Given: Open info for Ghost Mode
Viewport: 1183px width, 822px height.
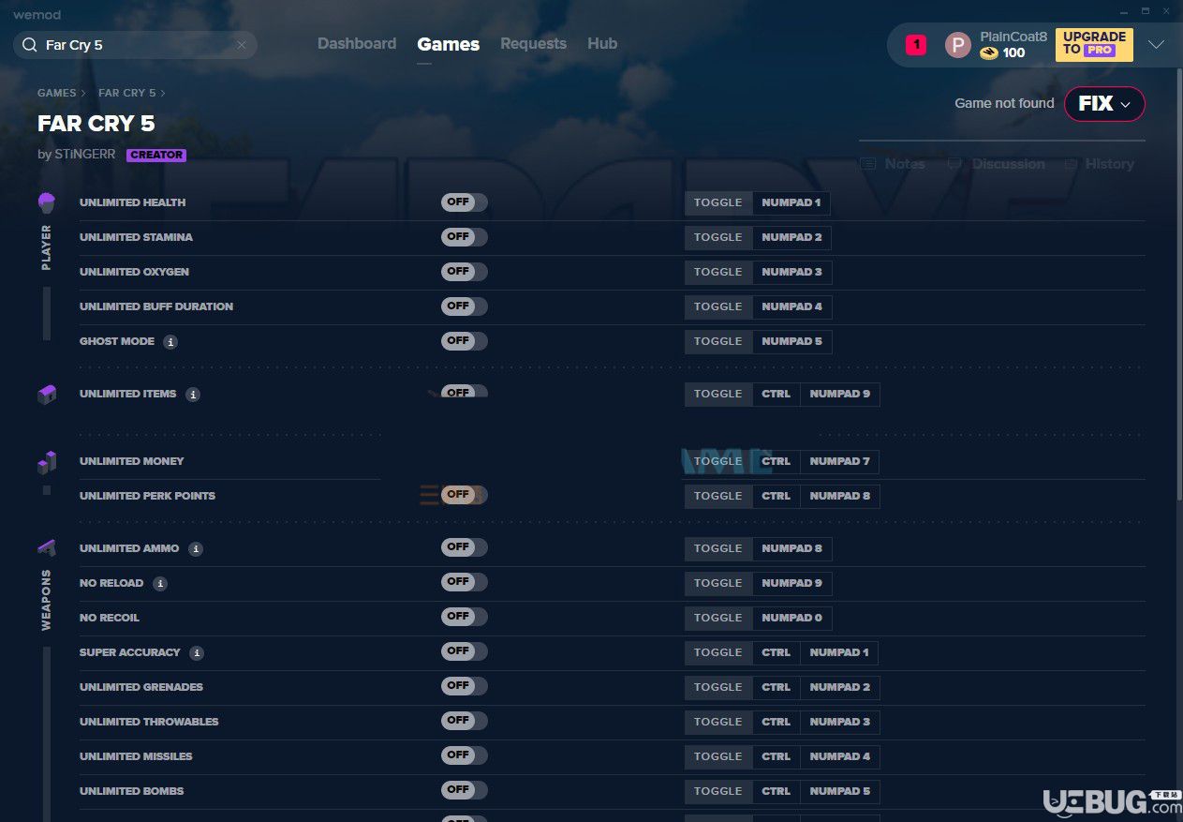Looking at the screenshot, I should [x=170, y=342].
